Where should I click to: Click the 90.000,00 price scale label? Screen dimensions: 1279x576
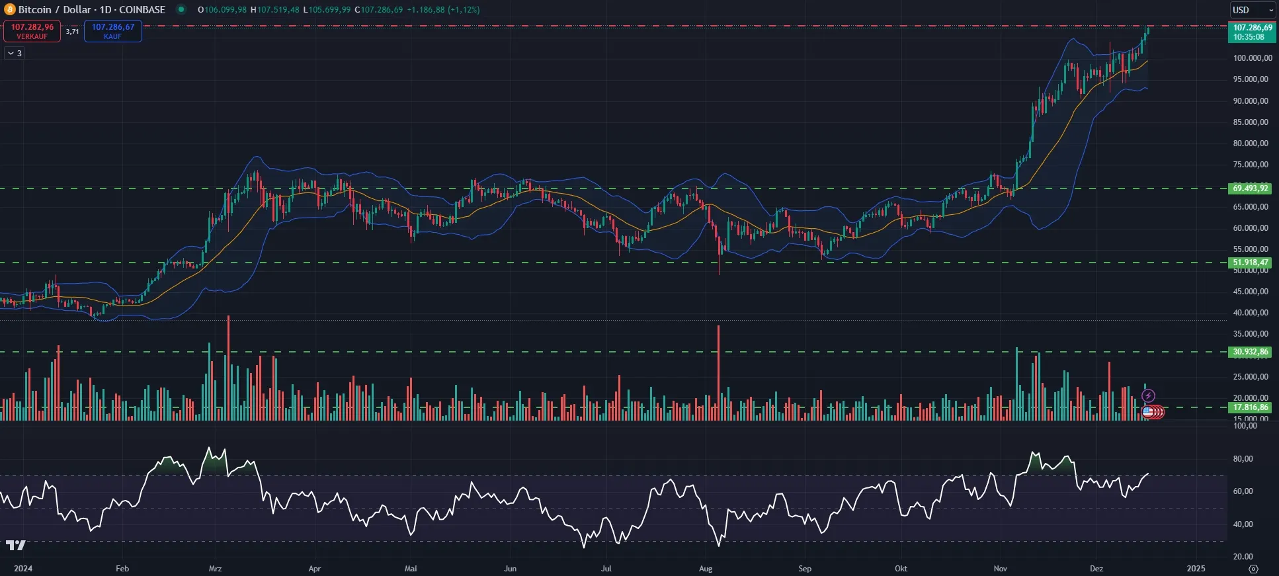1251,101
